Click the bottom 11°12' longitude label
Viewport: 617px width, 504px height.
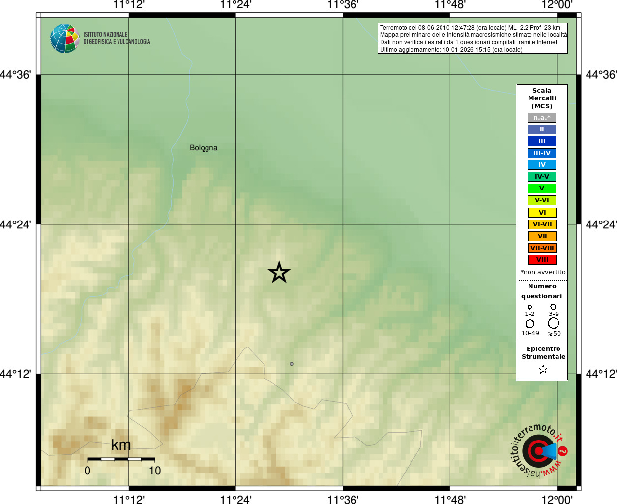tap(129, 500)
